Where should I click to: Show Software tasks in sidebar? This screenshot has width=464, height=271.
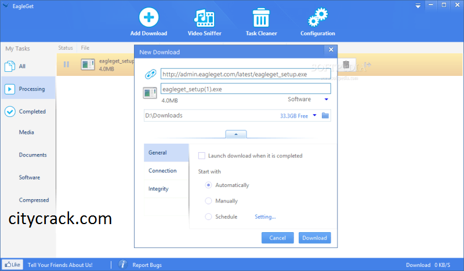[28, 177]
